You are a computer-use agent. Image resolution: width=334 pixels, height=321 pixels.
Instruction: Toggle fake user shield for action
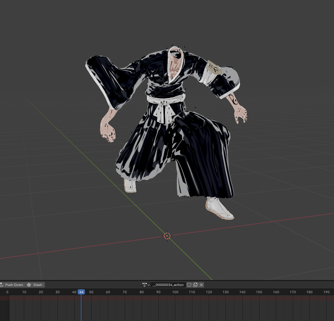(189, 285)
